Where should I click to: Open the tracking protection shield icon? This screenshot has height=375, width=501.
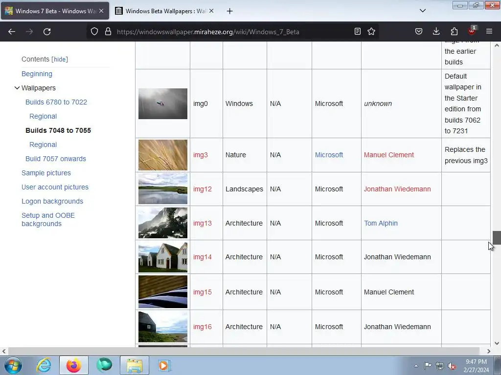(x=94, y=31)
